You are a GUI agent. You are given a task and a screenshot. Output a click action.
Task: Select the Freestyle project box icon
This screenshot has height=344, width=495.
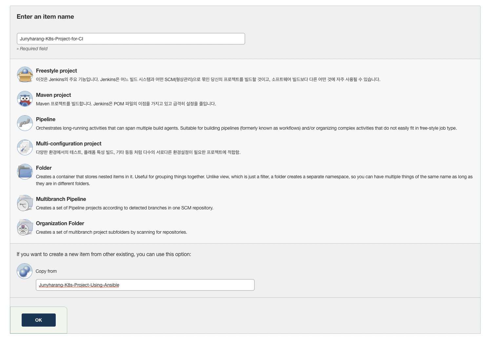coord(25,75)
